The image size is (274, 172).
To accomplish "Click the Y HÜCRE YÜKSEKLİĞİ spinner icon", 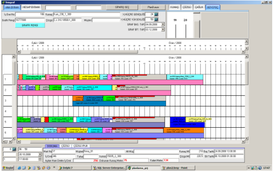I will [x=156, y=19].
